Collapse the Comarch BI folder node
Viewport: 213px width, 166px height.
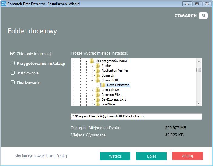coord(92,80)
